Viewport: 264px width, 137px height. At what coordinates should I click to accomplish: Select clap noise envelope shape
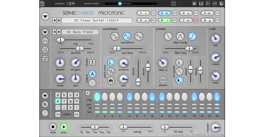[179, 81]
